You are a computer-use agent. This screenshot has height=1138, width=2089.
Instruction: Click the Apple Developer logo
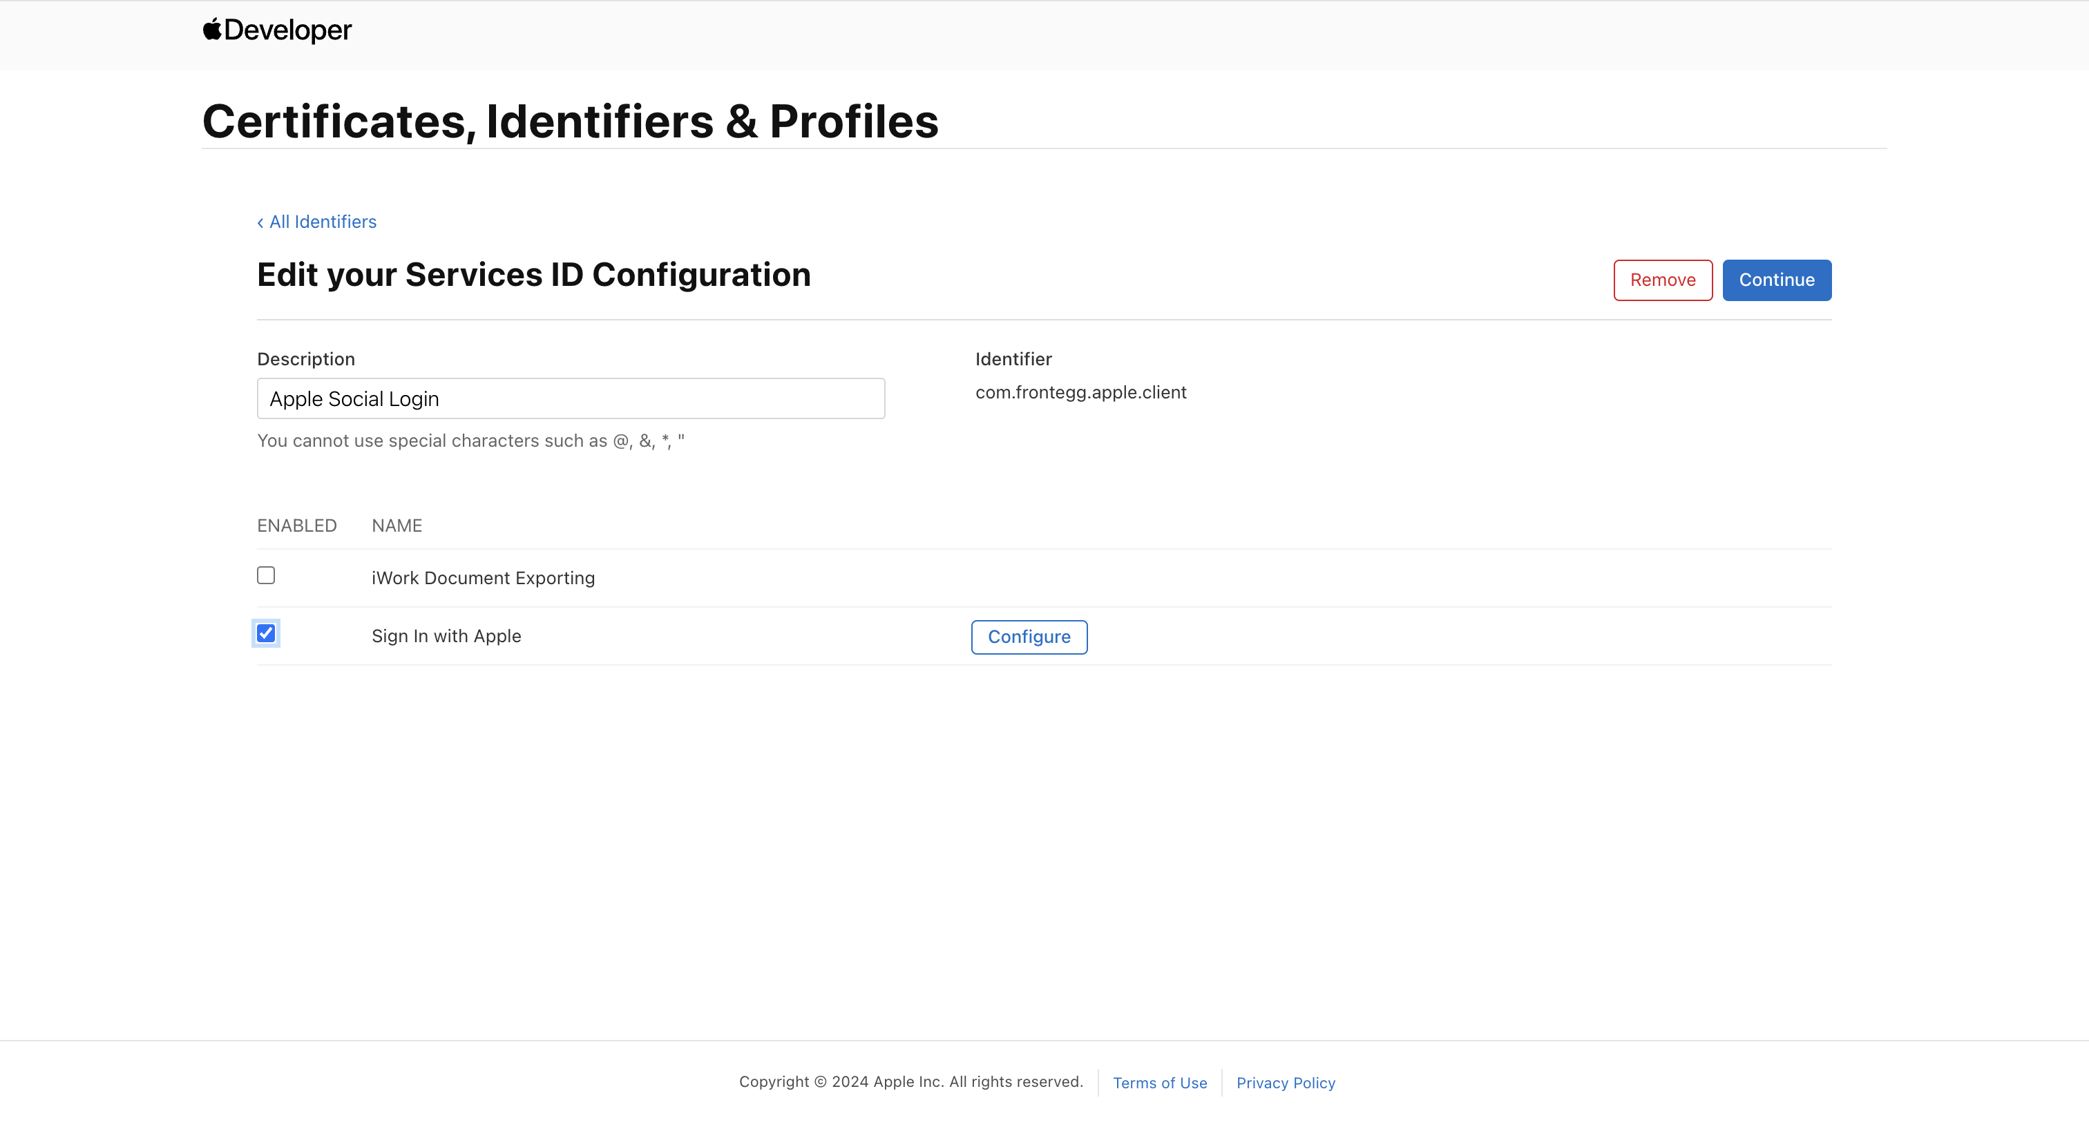coord(276,30)
